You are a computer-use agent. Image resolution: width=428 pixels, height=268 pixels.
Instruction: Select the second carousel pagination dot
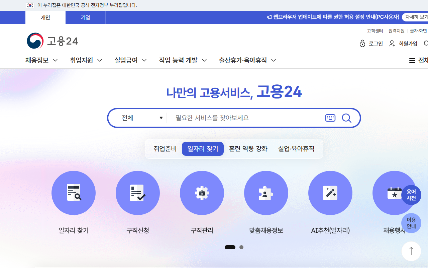(x=241, y=247)
